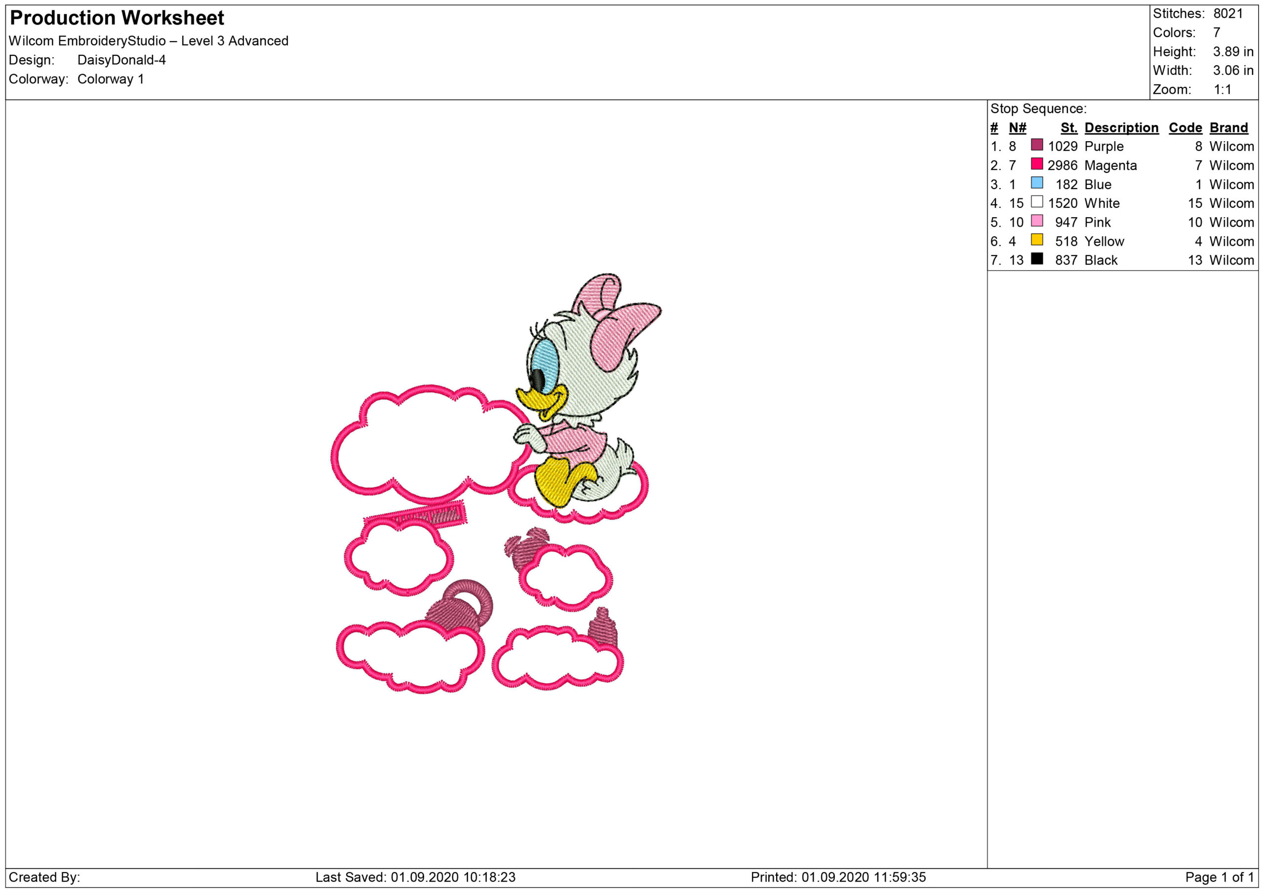1264x889 pixels.
Task: Click the Pink color swatch
Action: click(1037, 221)
